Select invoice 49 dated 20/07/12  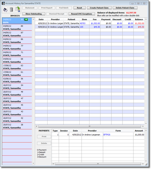(17, 93)
